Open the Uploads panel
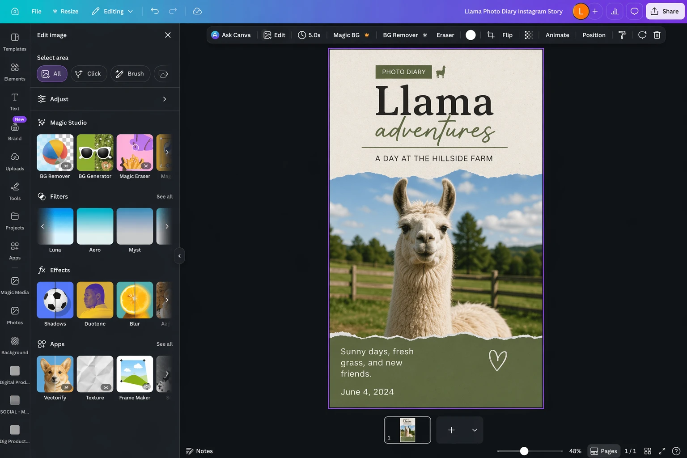 15,161
